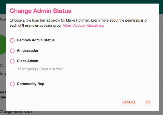Click the Class or Year input field
Screen dimensions: 163x115
click(86, 69)
